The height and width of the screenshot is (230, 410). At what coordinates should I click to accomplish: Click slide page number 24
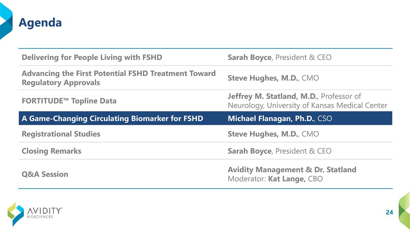tap(389, 213)
